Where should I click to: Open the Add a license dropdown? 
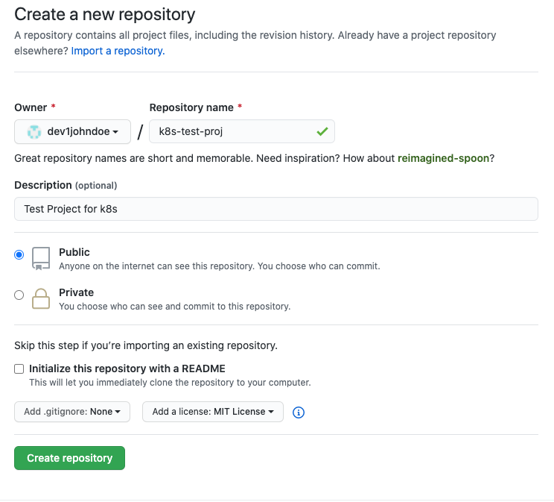pos(213,412)
